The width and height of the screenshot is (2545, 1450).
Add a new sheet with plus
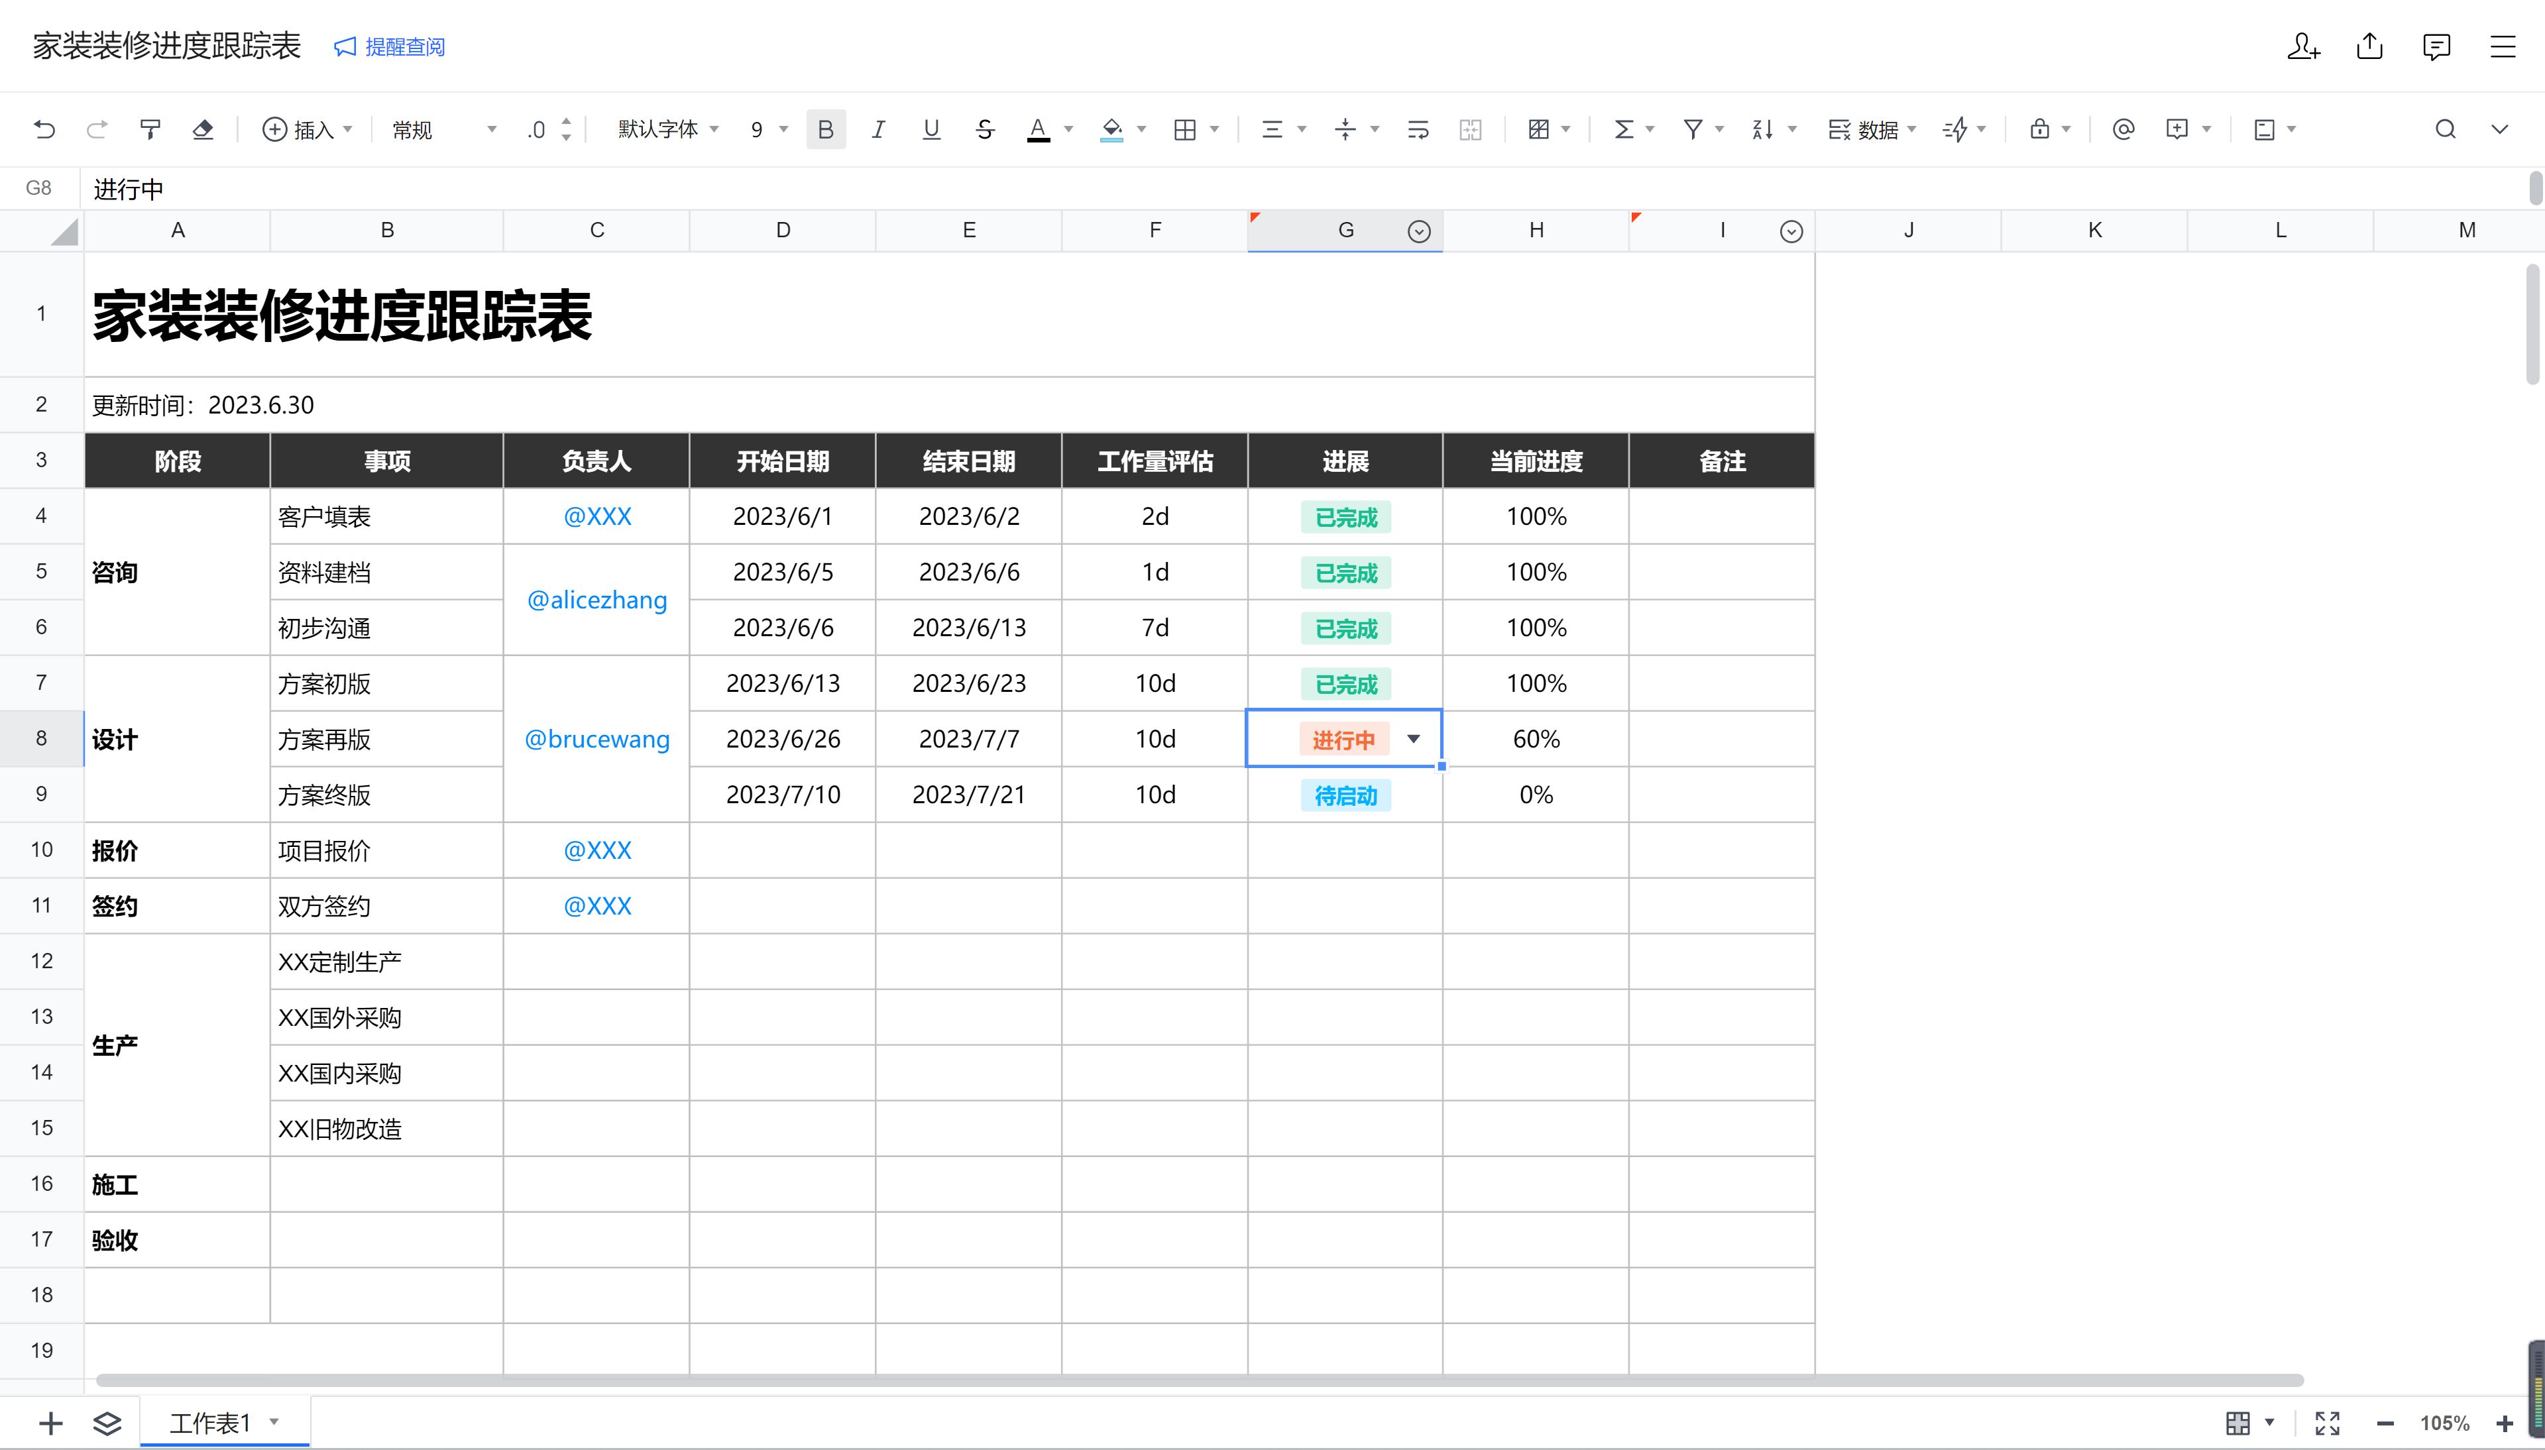pyautogui.click(x=51, y=1423)
